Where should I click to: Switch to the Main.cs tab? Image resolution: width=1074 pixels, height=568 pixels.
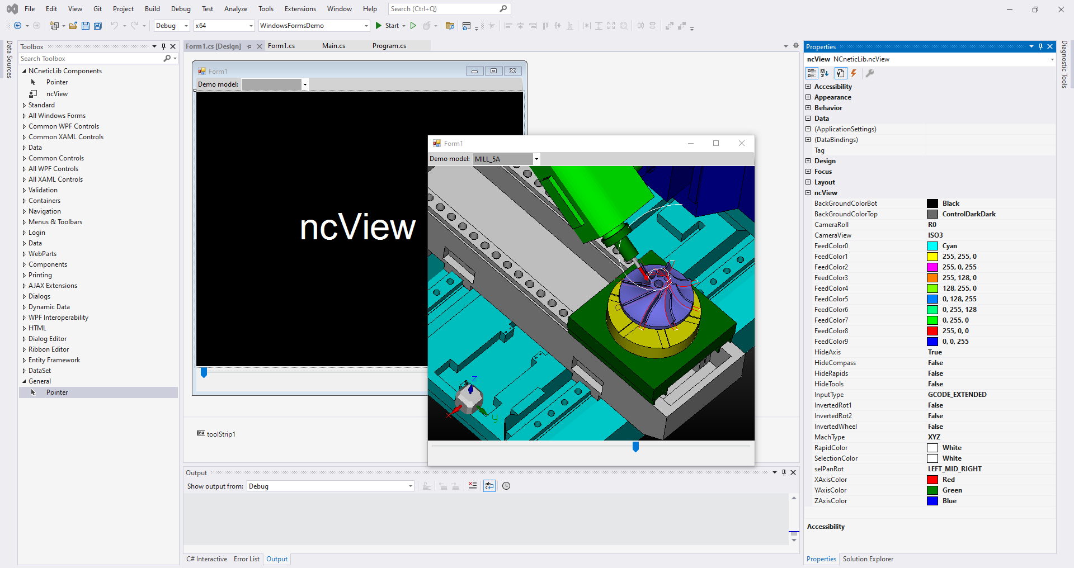point(333,46)
